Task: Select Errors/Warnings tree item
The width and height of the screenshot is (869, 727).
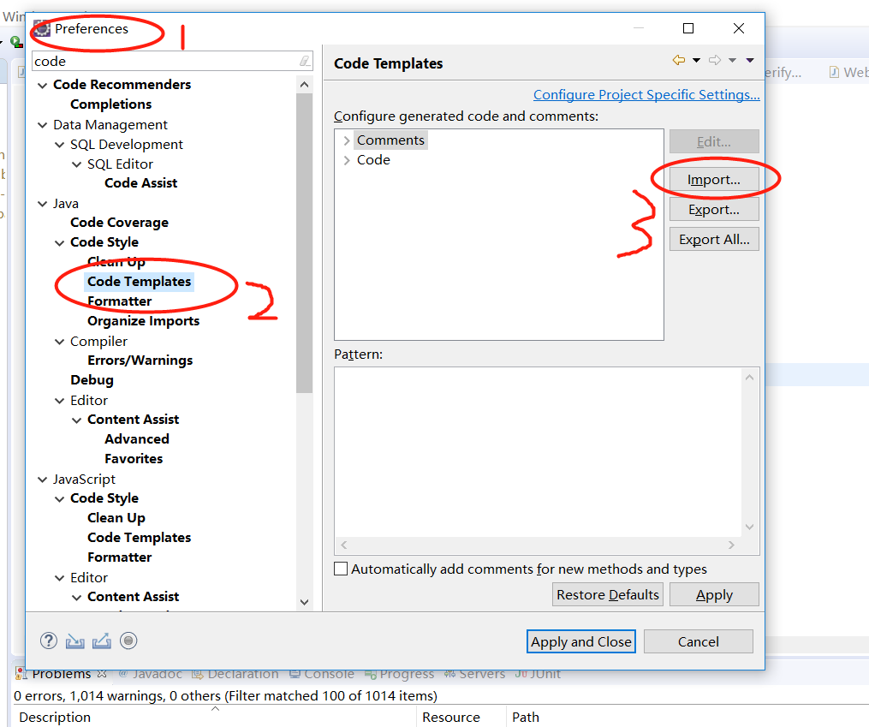Action: (140, 361)
